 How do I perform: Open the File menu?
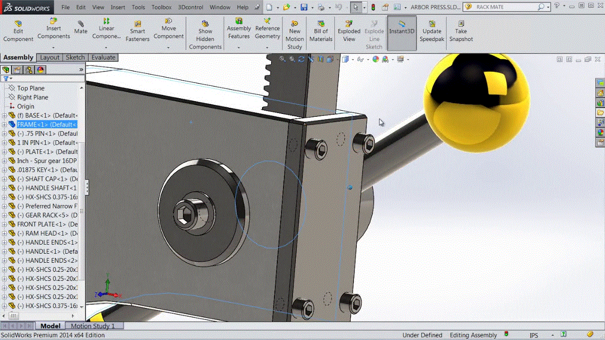(x=66, y=7)
